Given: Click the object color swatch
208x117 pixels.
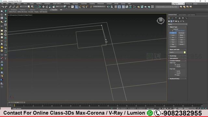Looking at the screenshot, I should (x=185, y=52).
